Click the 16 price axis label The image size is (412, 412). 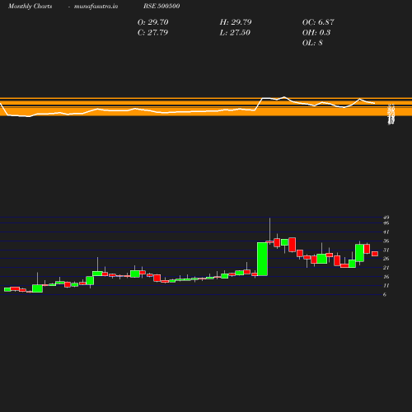coord(386,277)
